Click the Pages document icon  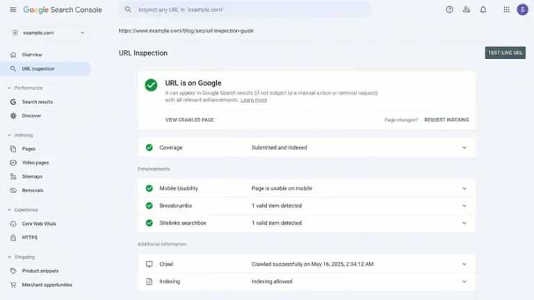tap(13, 149)
